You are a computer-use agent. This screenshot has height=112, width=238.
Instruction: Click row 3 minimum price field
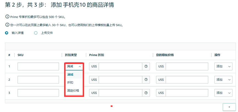coord(187,93)
